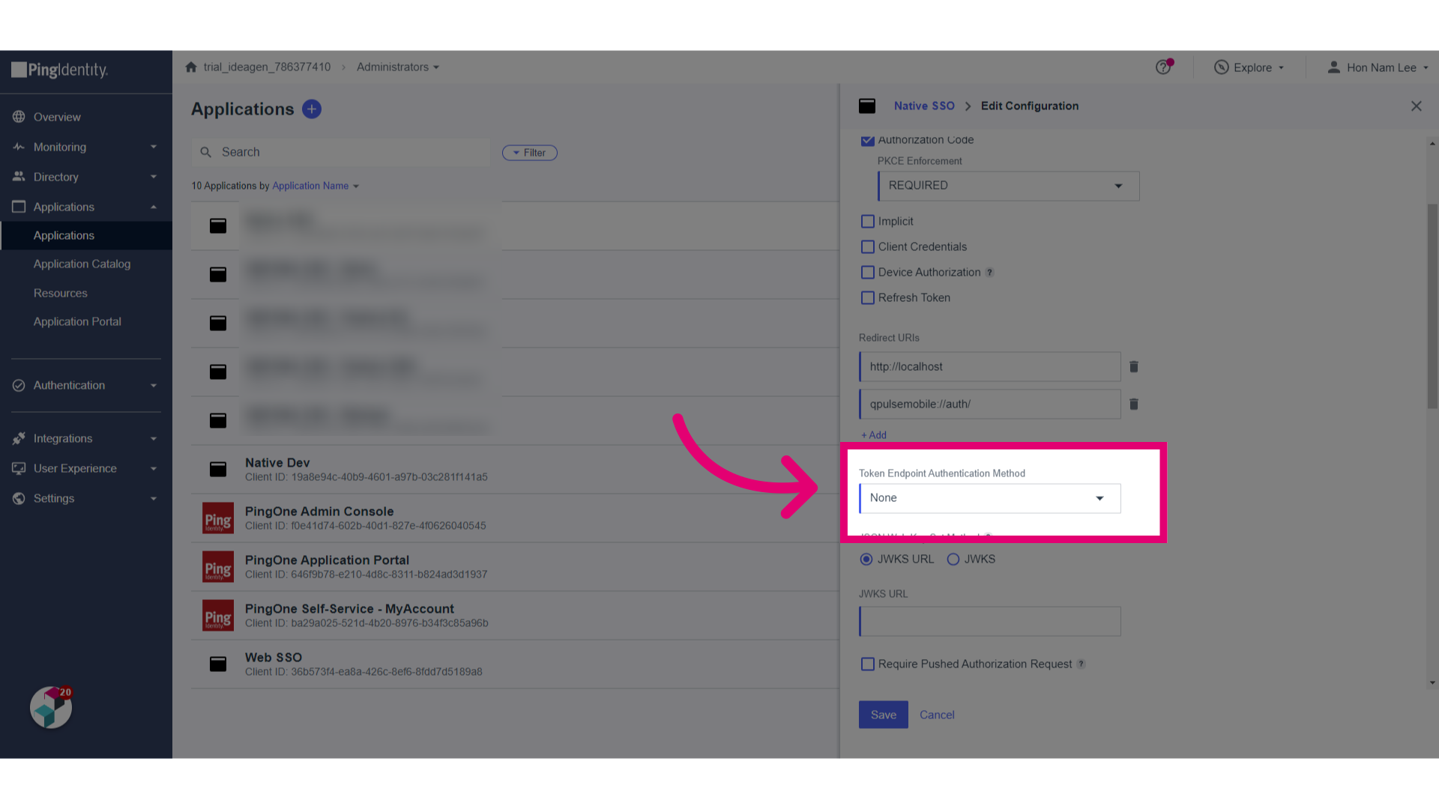Image resolution: width=1439 pixels, height=809 pixels.
Task: Click the Overview globe icon
Action: coord(19,117)
